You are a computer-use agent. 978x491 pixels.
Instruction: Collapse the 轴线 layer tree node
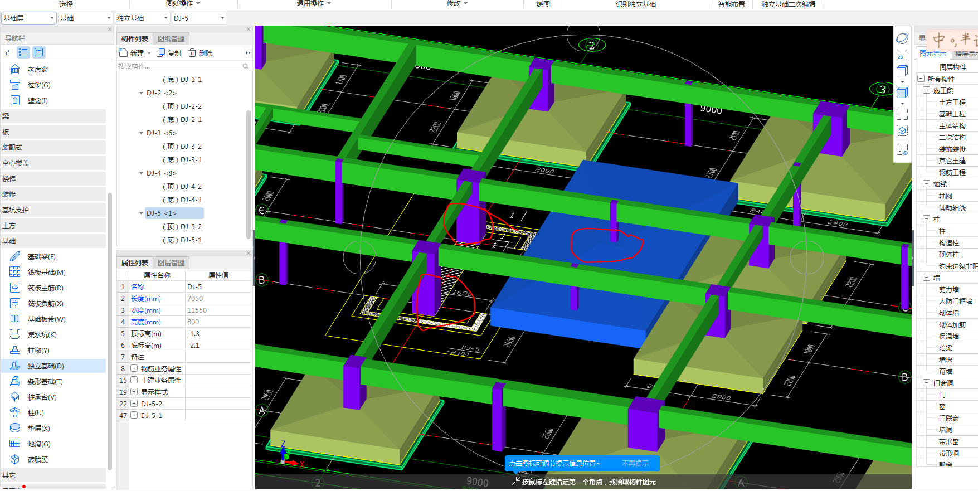pyautogui.click(x=926, y=184)
